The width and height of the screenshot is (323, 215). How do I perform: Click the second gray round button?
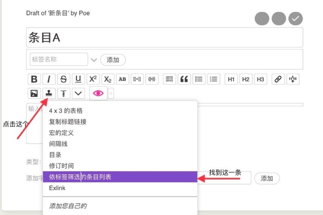[279, 19]
